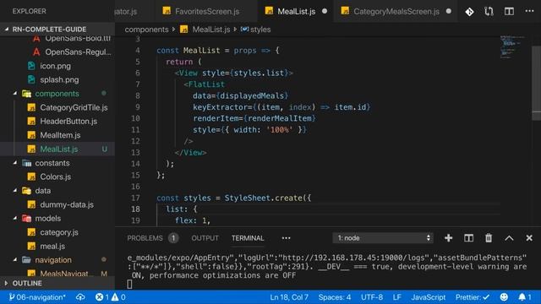Place cursor on line 18 'list: {'
541x304 pixels.
click(182, 209)
